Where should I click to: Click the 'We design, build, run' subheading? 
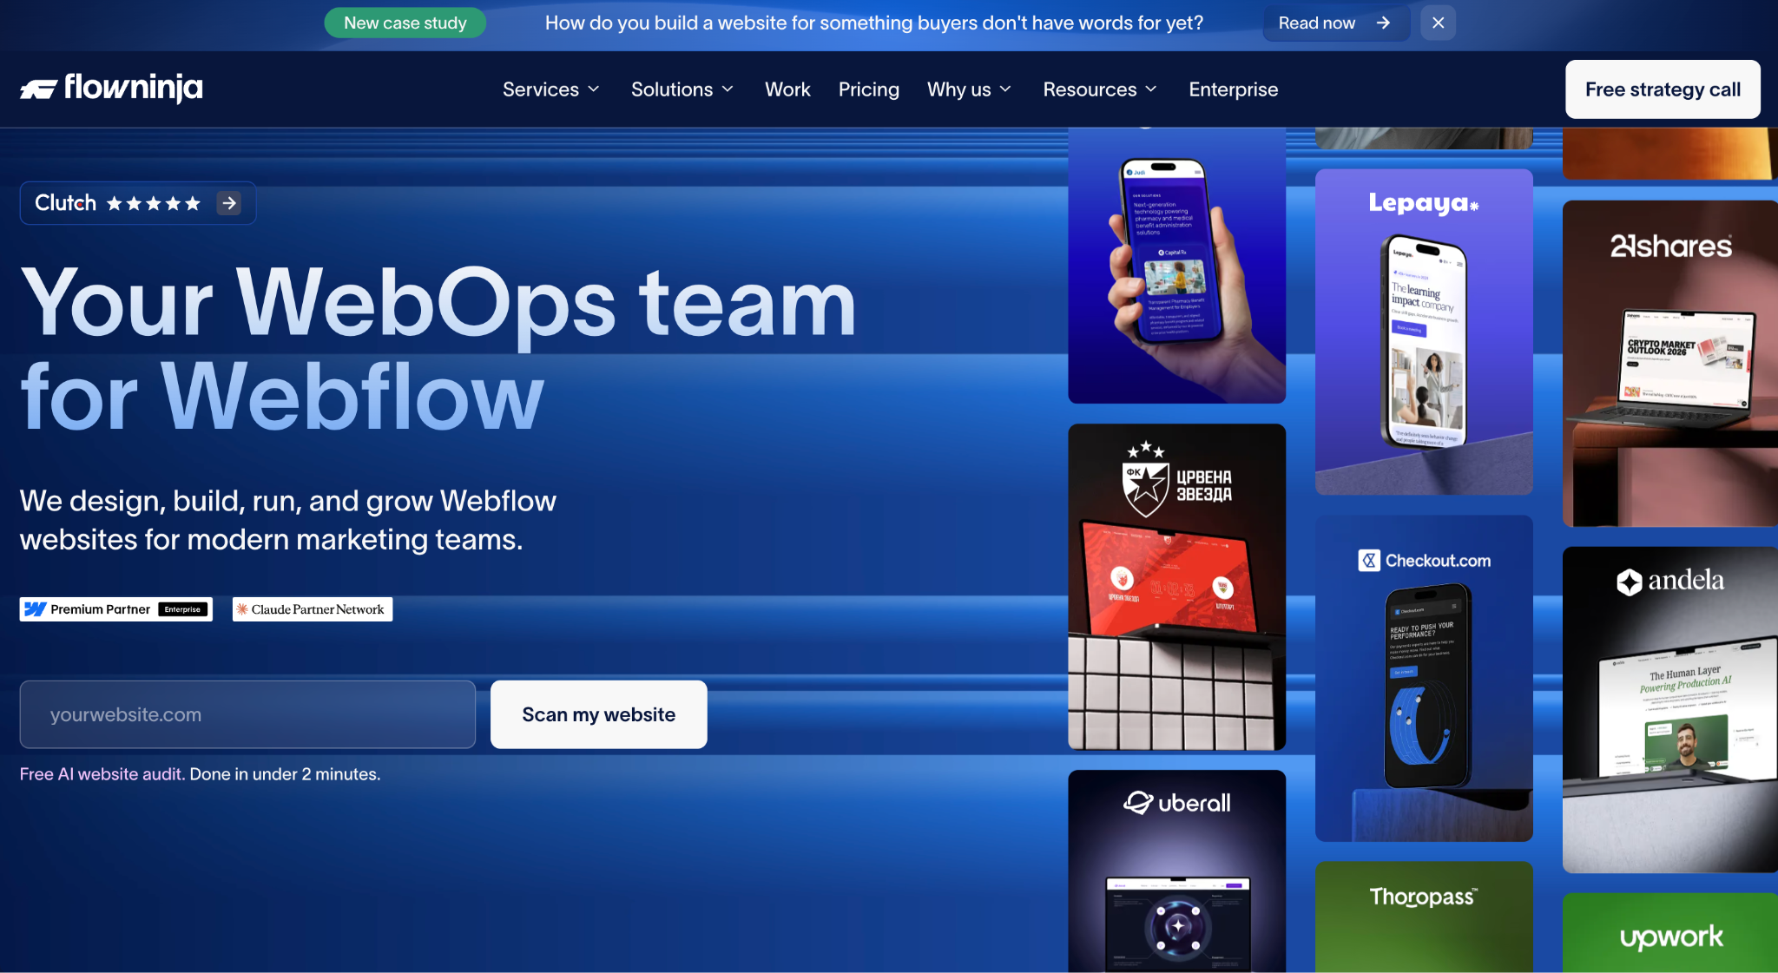(x=288, y=520)
